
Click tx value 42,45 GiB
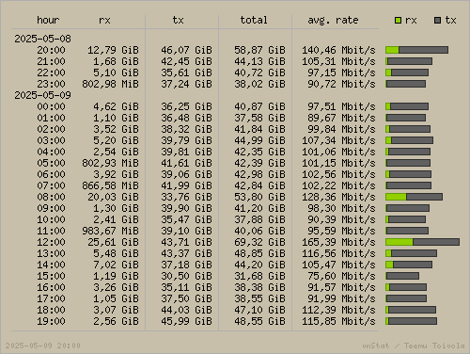(186, 61)
